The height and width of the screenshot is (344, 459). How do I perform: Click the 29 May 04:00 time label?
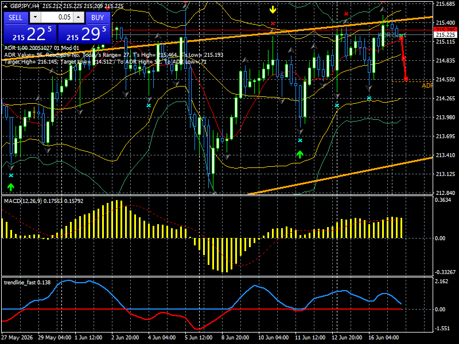click(x=55, y=338)
